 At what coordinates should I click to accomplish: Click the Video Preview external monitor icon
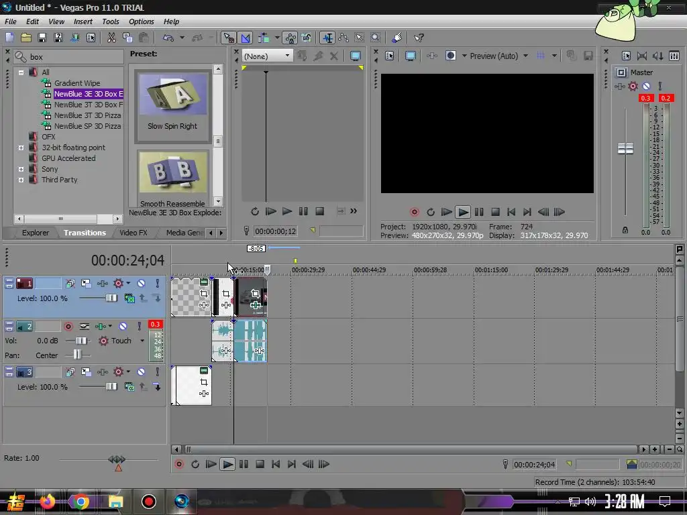click(410, 56)
